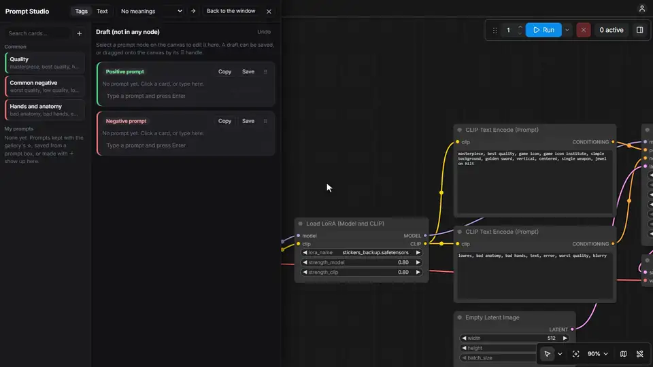Click the Negative prompt drag handle

tap(265, 121)
